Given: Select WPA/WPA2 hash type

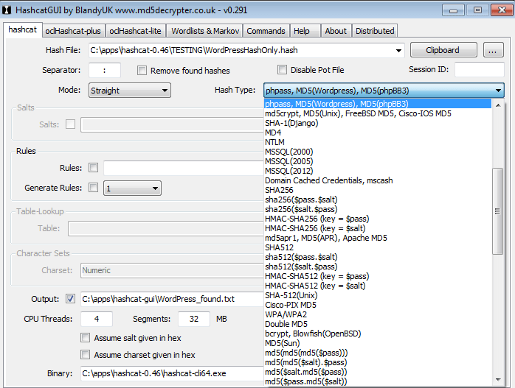Looking at the screenshot, I should [378, 314].
